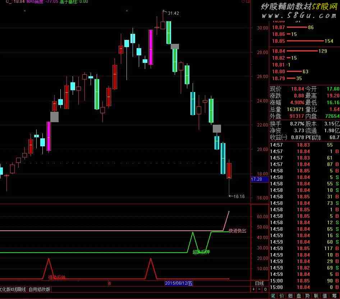Select the 18.81 order level with 1
The width and height of the screenshot is (340, 299).
(281, 65)
